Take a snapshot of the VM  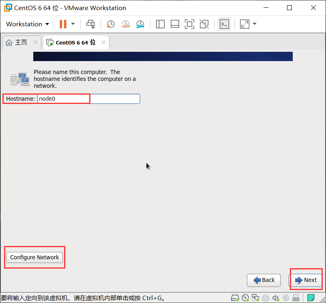(111, 24)
